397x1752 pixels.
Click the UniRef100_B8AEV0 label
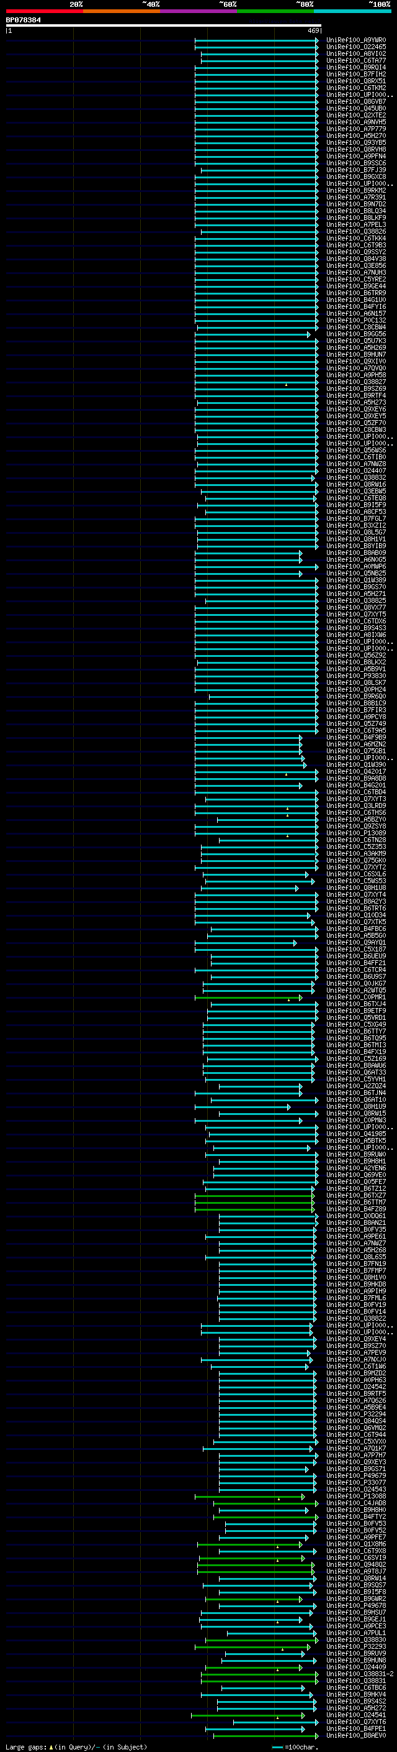pos(356,1736)
